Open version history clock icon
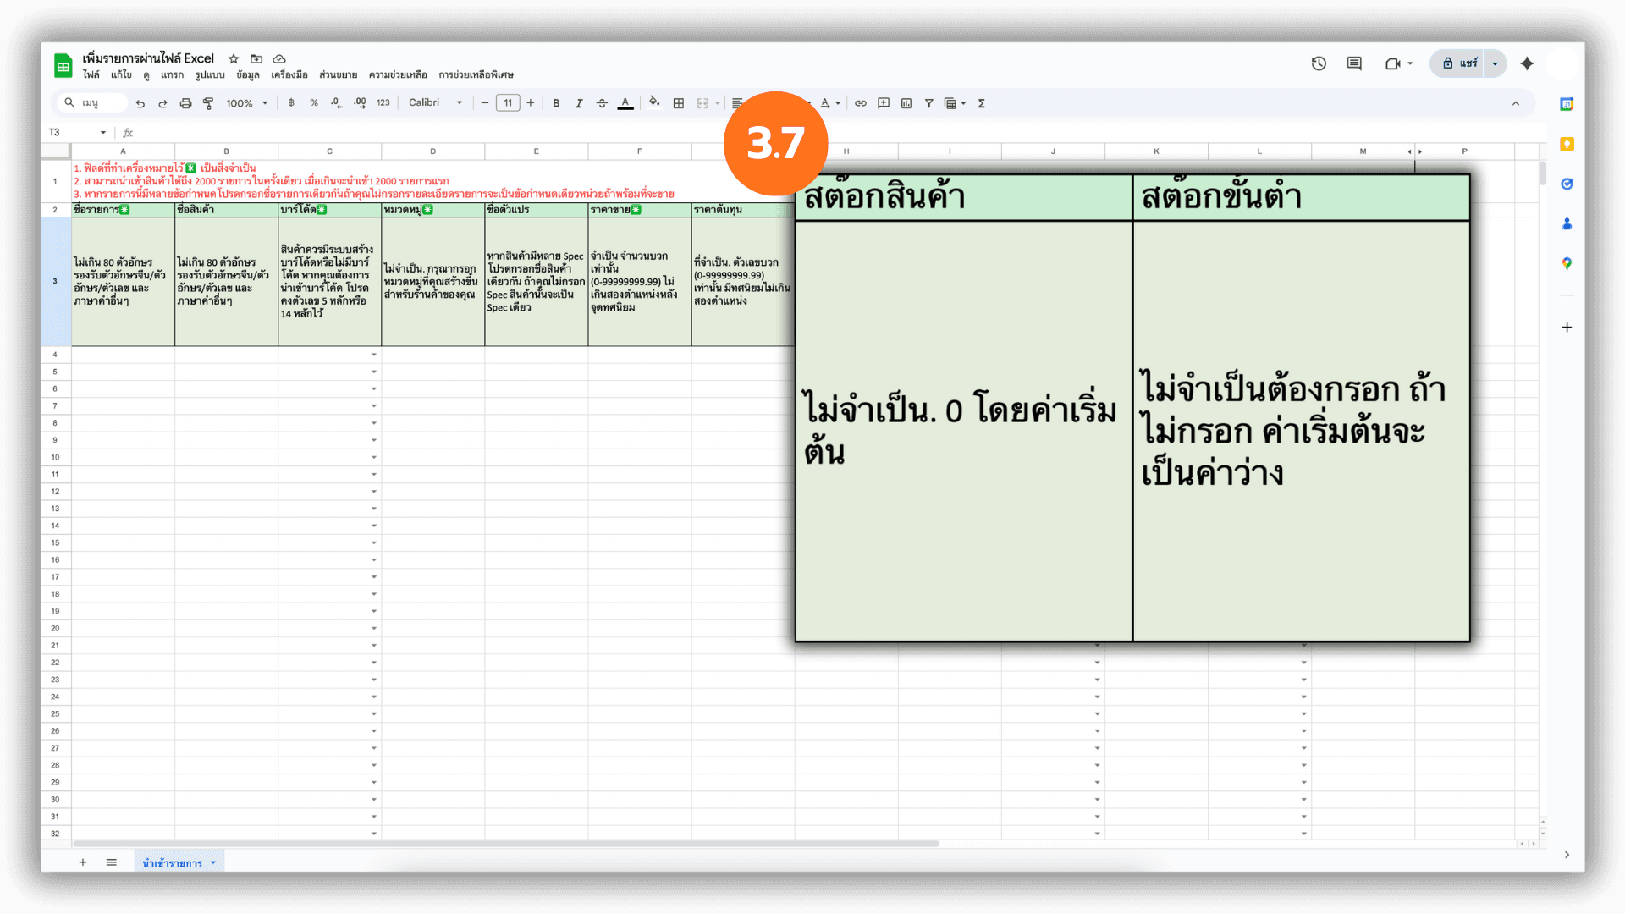Viewport: 1625px width, 914px height. click(x=1319, y=63)
